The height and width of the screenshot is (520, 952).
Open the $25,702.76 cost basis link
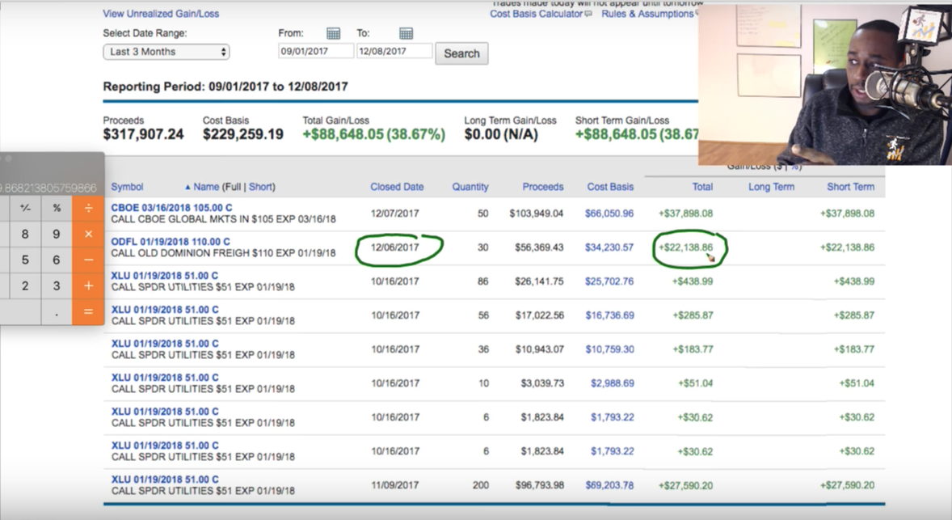[x=609, y=282]
